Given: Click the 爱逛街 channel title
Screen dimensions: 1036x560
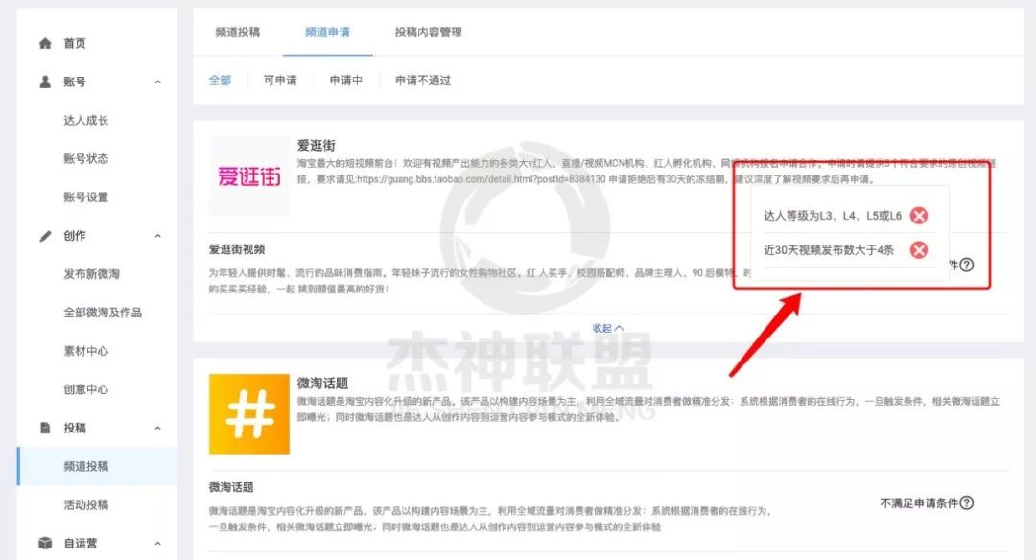Looking at the screenshot, I should pyautogui.click(x=316, y=146).
